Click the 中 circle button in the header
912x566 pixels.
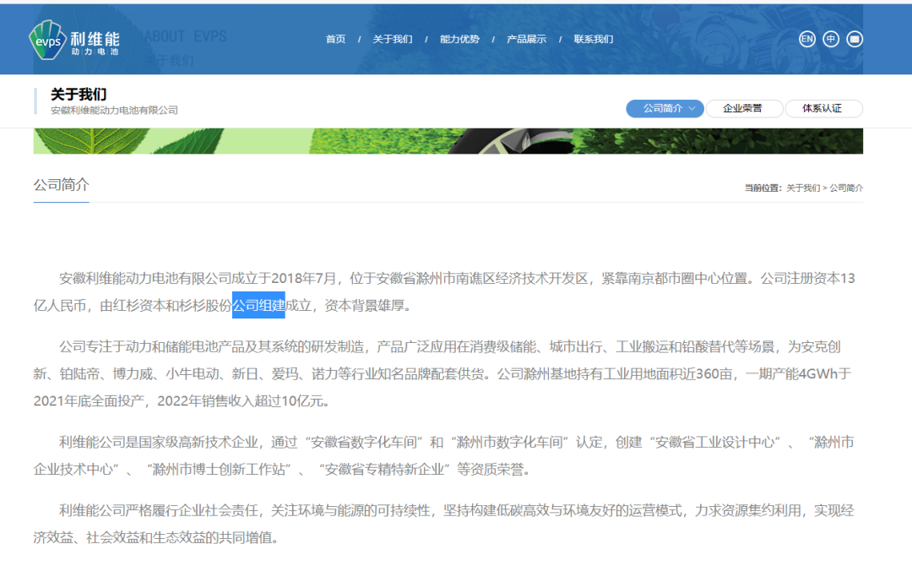829,38
